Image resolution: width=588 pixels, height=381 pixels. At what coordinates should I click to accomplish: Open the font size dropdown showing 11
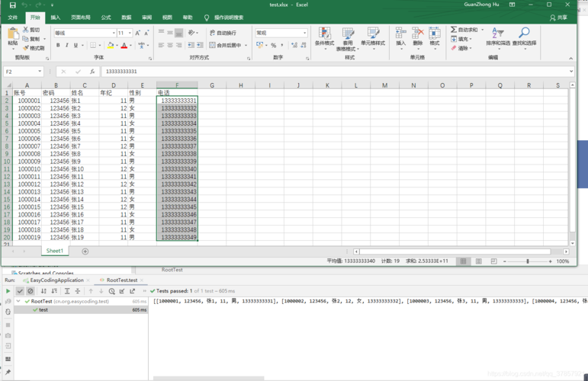pos(130,33)
